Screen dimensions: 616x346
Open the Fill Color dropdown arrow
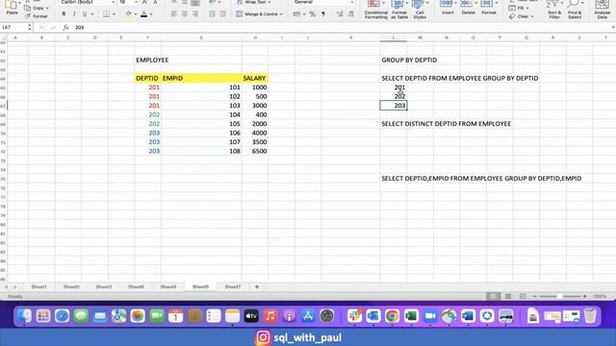[135, 14]
